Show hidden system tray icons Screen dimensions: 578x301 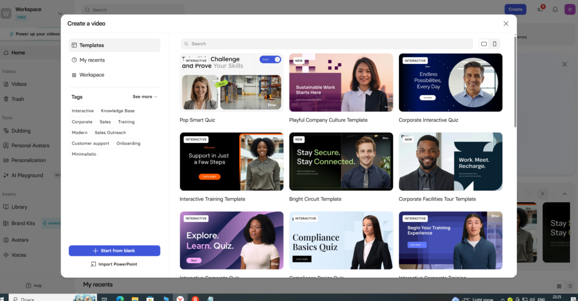click(x=502, y=299)
